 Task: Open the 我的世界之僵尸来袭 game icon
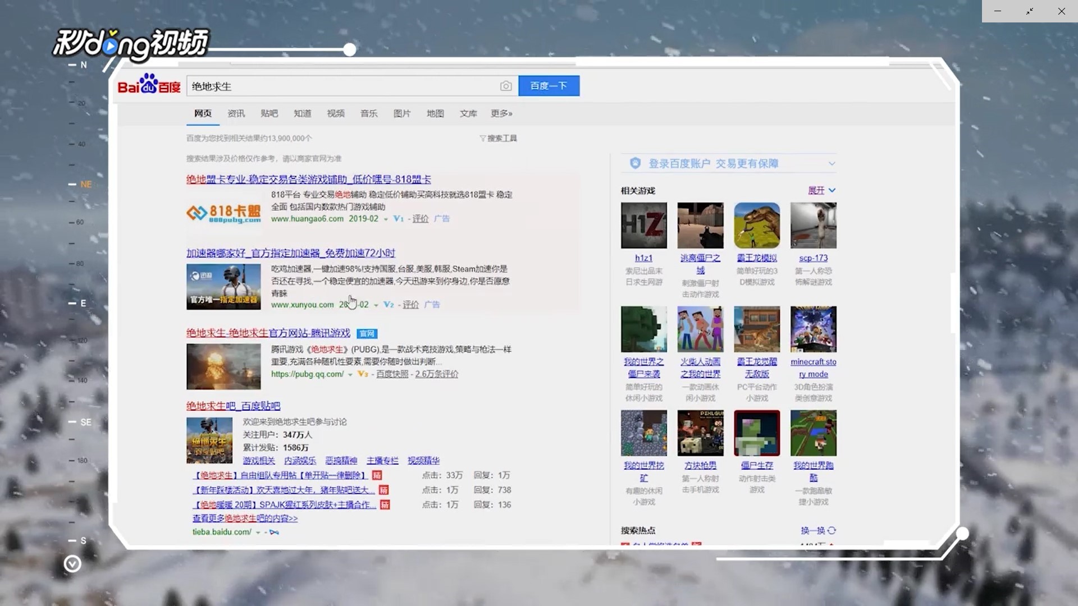tap(643, 329)
